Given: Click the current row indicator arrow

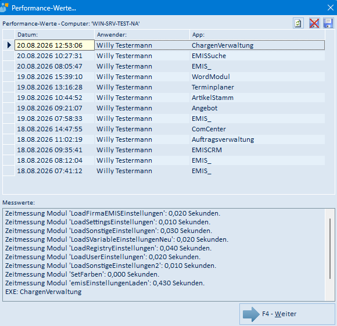Looking at the screenshot, I should point(9,45).
